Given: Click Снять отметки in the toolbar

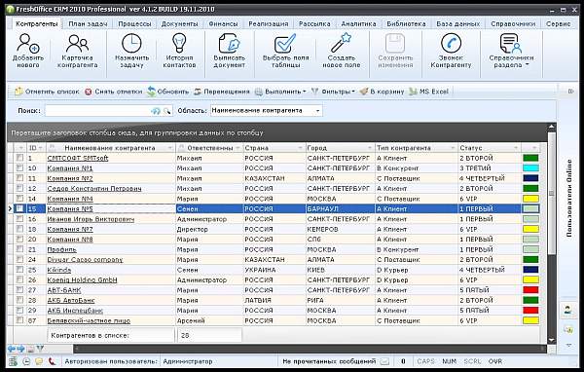Looking at the screenshot, I should pyautogui.click(x=114, y=92).
